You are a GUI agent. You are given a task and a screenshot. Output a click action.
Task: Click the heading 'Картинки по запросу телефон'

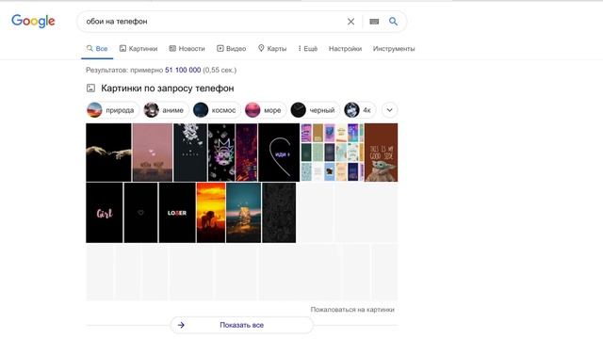coord(168,88)
